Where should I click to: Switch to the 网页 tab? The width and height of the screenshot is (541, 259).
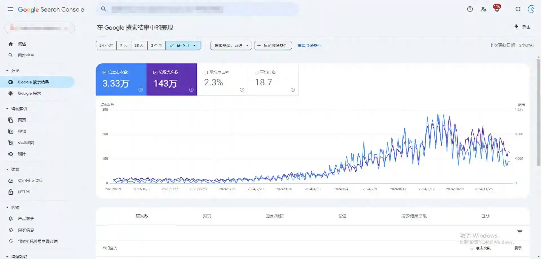click(207, 216)
